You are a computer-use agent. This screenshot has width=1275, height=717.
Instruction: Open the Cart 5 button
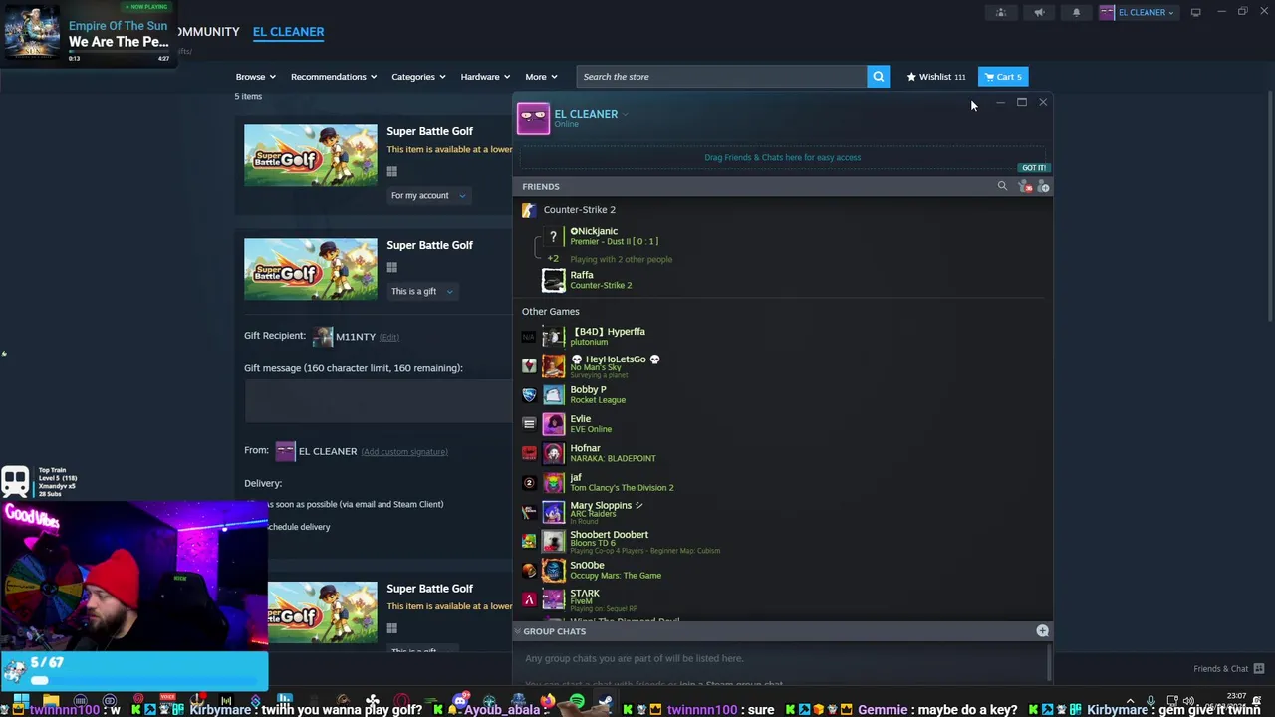pyautogui.click(x=1003, y=77)
